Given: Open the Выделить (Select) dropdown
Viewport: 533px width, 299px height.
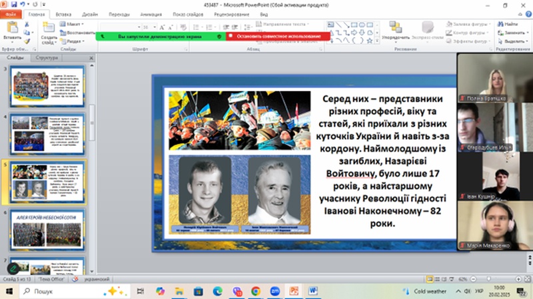Looking at the screenshot, I should pos(510,41).
